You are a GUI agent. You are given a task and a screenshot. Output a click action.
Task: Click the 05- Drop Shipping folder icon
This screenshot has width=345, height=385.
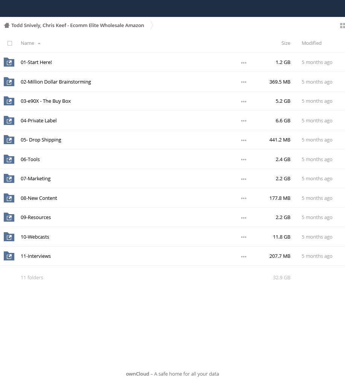coord(9,140)
